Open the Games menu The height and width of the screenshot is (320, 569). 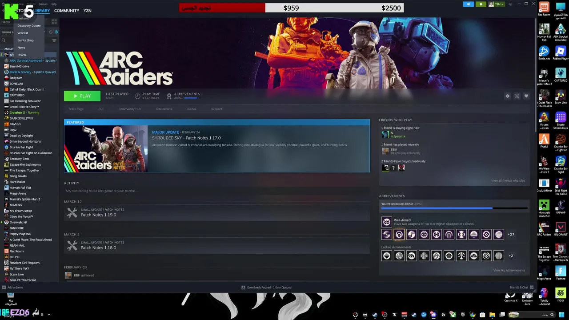[x=43, y=4]
